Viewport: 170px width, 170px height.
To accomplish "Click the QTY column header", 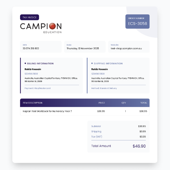I will click(124, 103).
